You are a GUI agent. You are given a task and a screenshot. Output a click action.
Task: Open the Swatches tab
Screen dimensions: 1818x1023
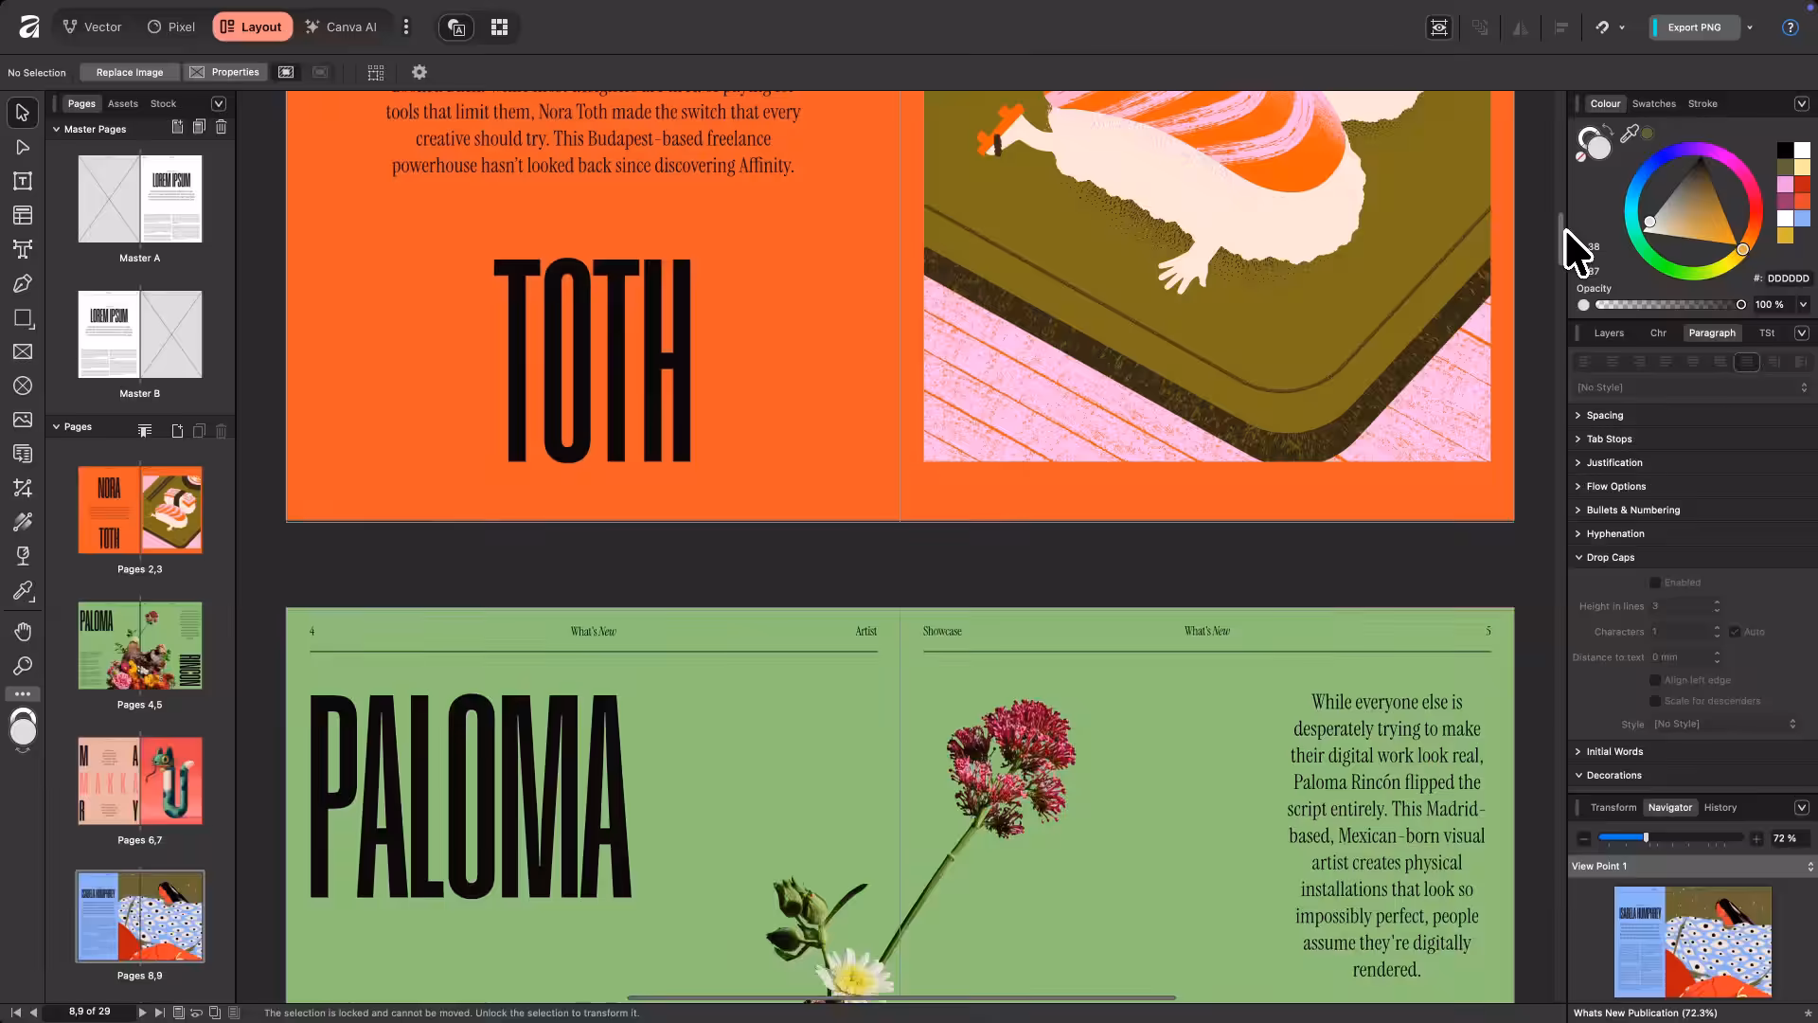pyautogui.click(x=1653, y=103)
